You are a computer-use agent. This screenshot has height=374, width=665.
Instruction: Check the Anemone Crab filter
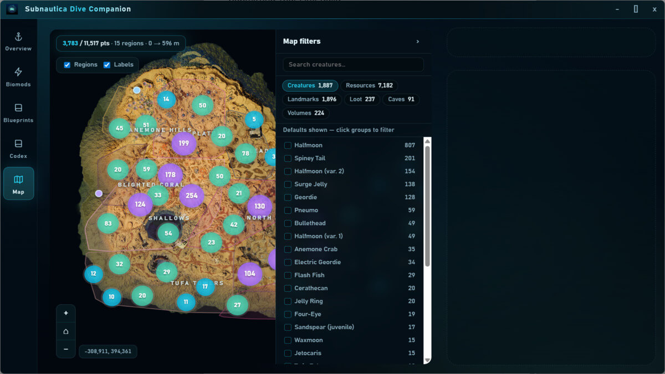tap(288, 249)
